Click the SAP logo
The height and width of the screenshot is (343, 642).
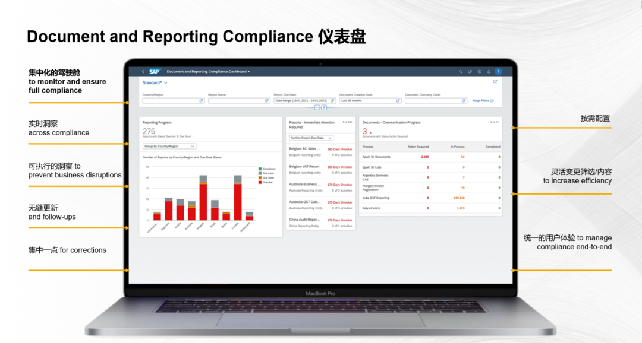[x=155, y=71]
